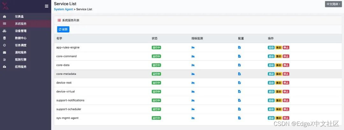This screenshot has width=344, height=130.
Task: Click 重启 for core-data
Action: [x=279, y=65]
